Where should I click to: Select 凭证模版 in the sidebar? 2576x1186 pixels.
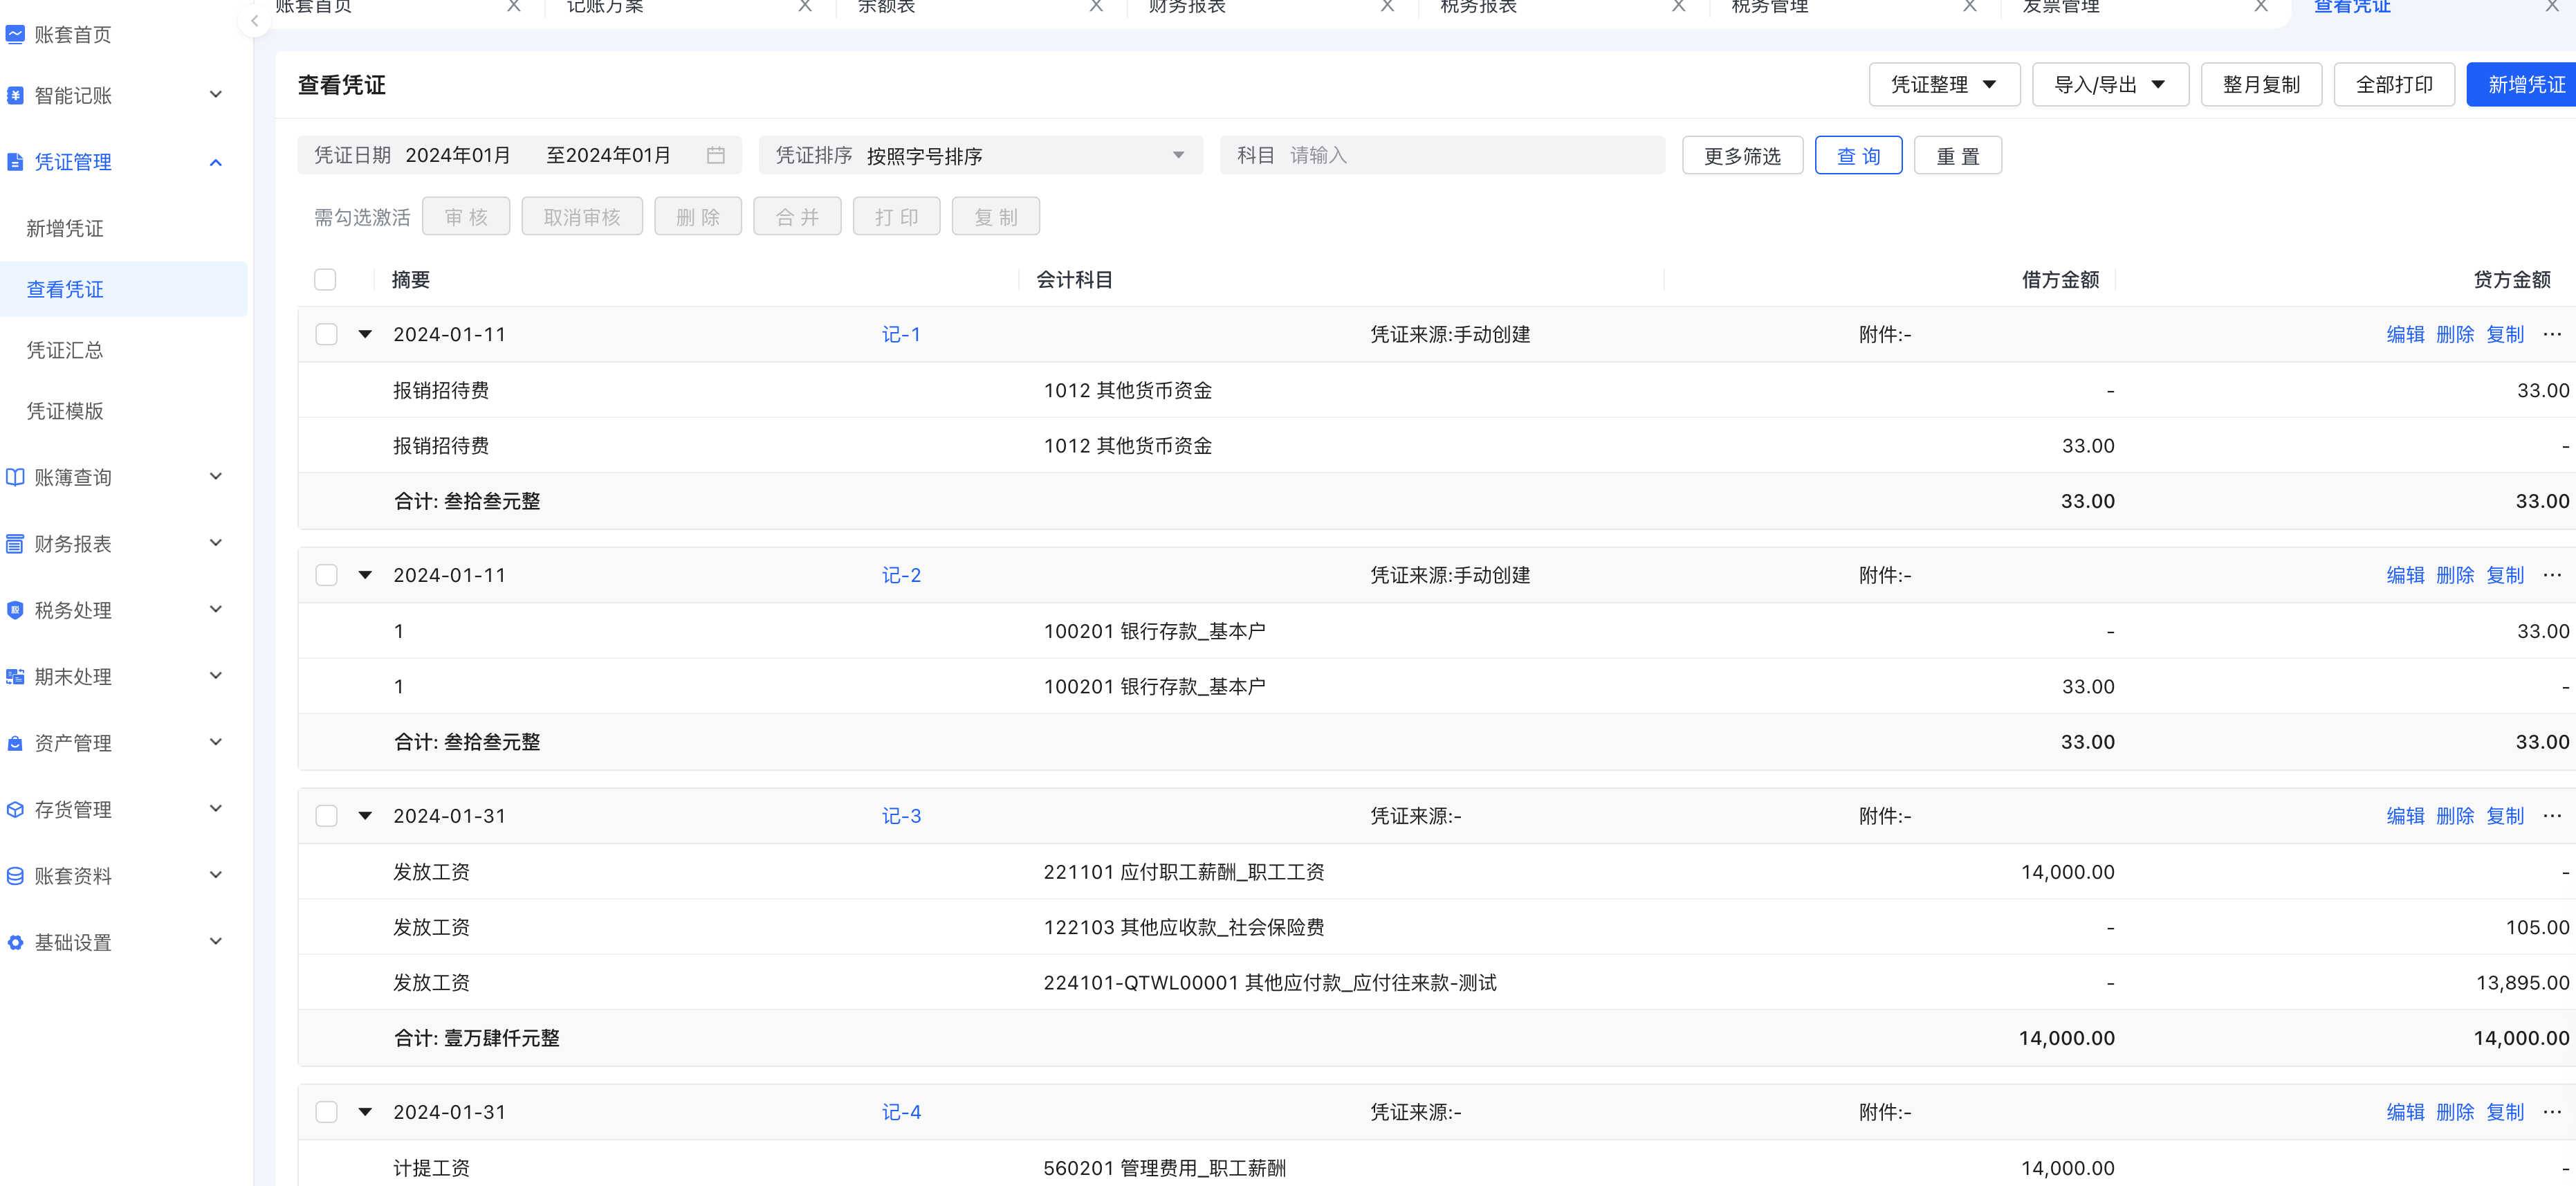pos(65,411)
